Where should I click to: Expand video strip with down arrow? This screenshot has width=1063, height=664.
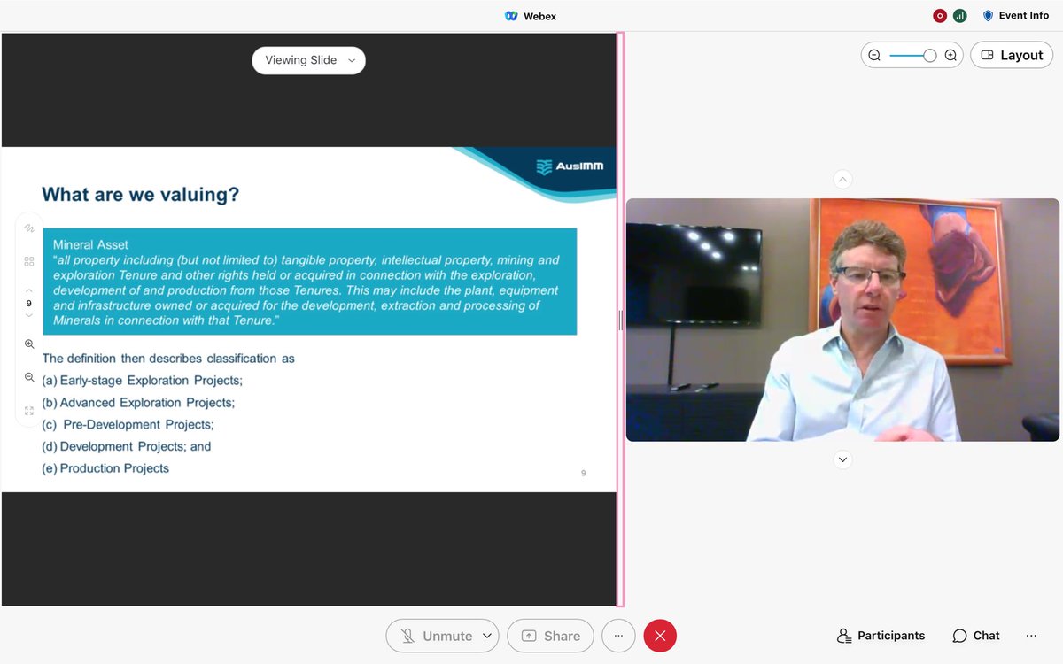point(843,459)
